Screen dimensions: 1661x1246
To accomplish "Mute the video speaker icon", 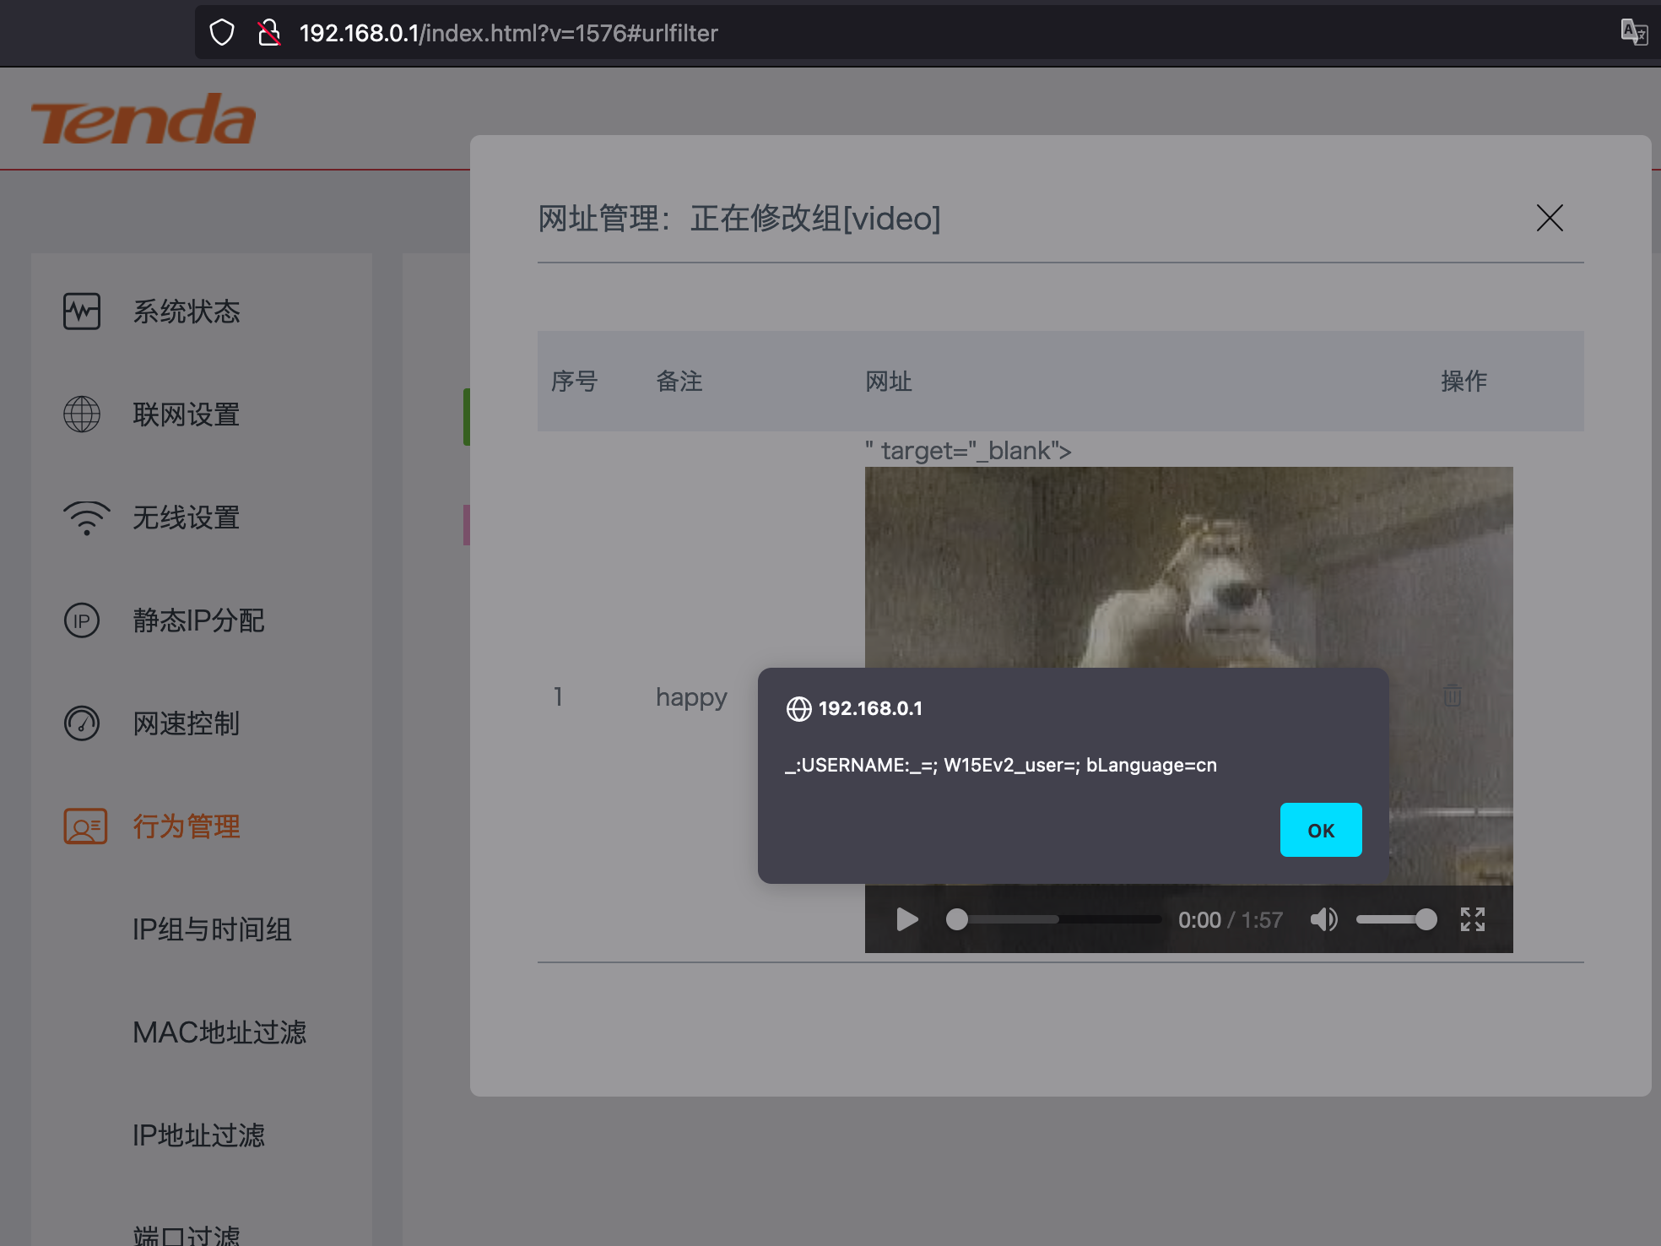I will (x=1323, y=919).
